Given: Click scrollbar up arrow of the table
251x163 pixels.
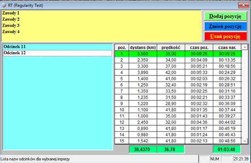Looking at the screenshot, I should 245,47.
